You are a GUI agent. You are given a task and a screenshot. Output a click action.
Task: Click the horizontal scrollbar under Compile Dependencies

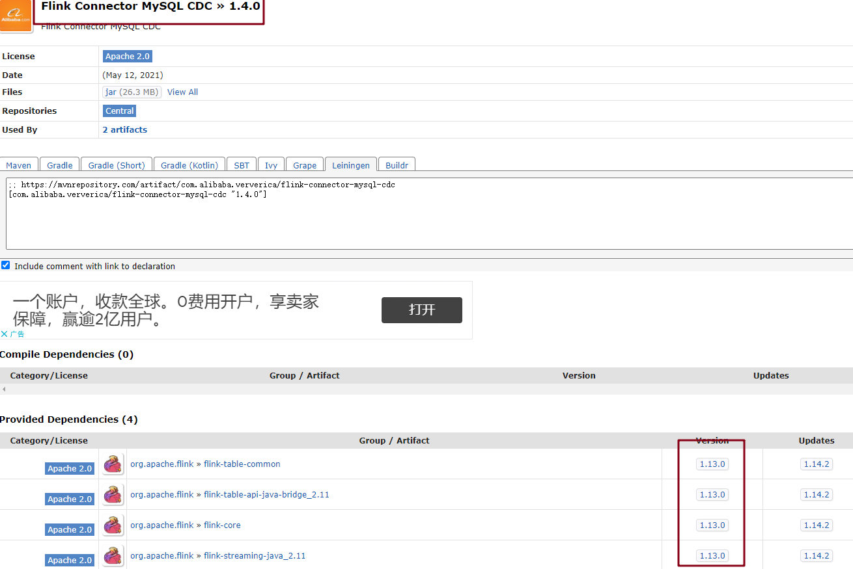(5, 389)
